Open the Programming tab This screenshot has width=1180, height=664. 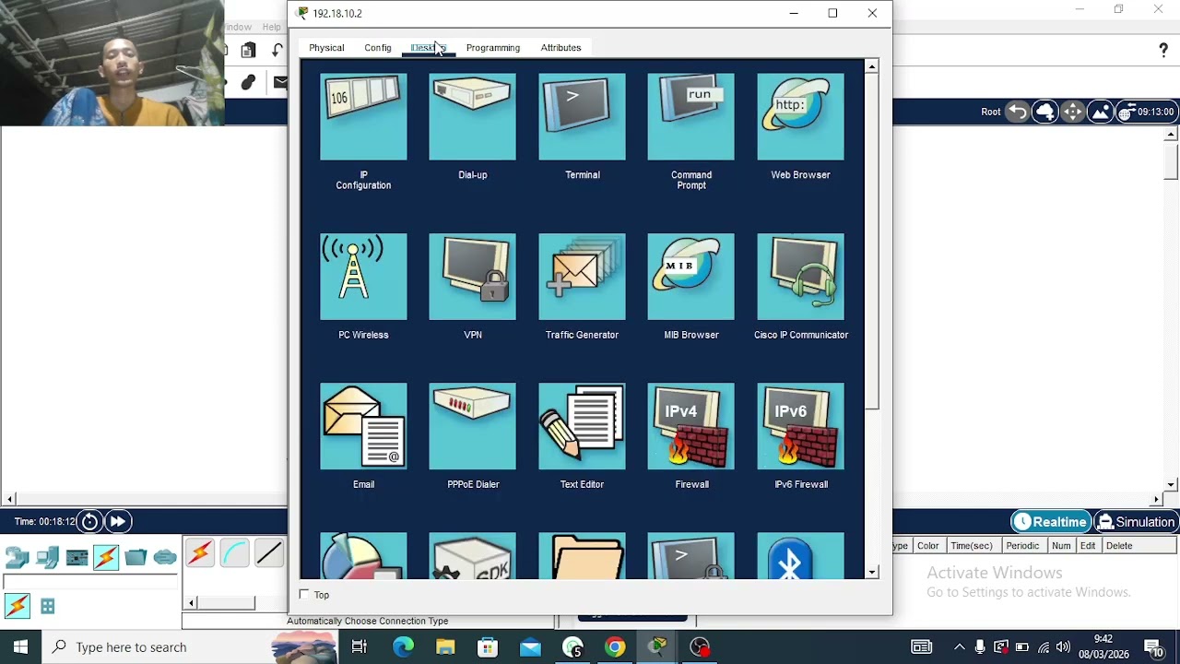492,48
